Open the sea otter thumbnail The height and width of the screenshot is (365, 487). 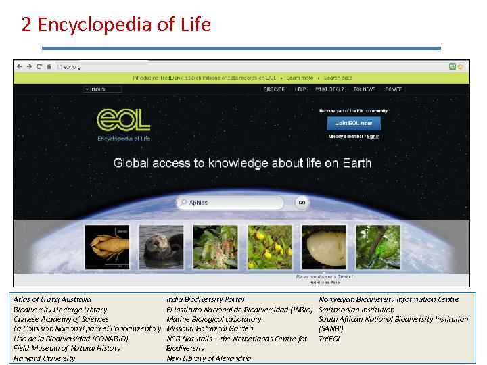tap(161, 247)
